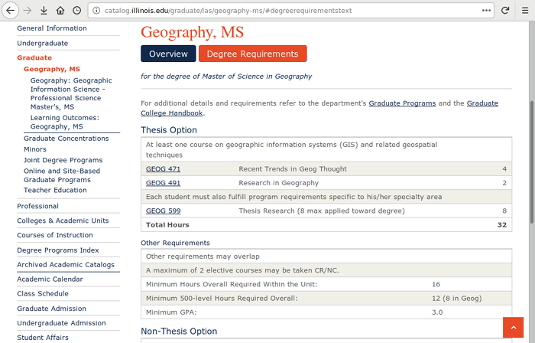Open the Academic Calendar link
The image size is (535, 343).
(50, 279)
